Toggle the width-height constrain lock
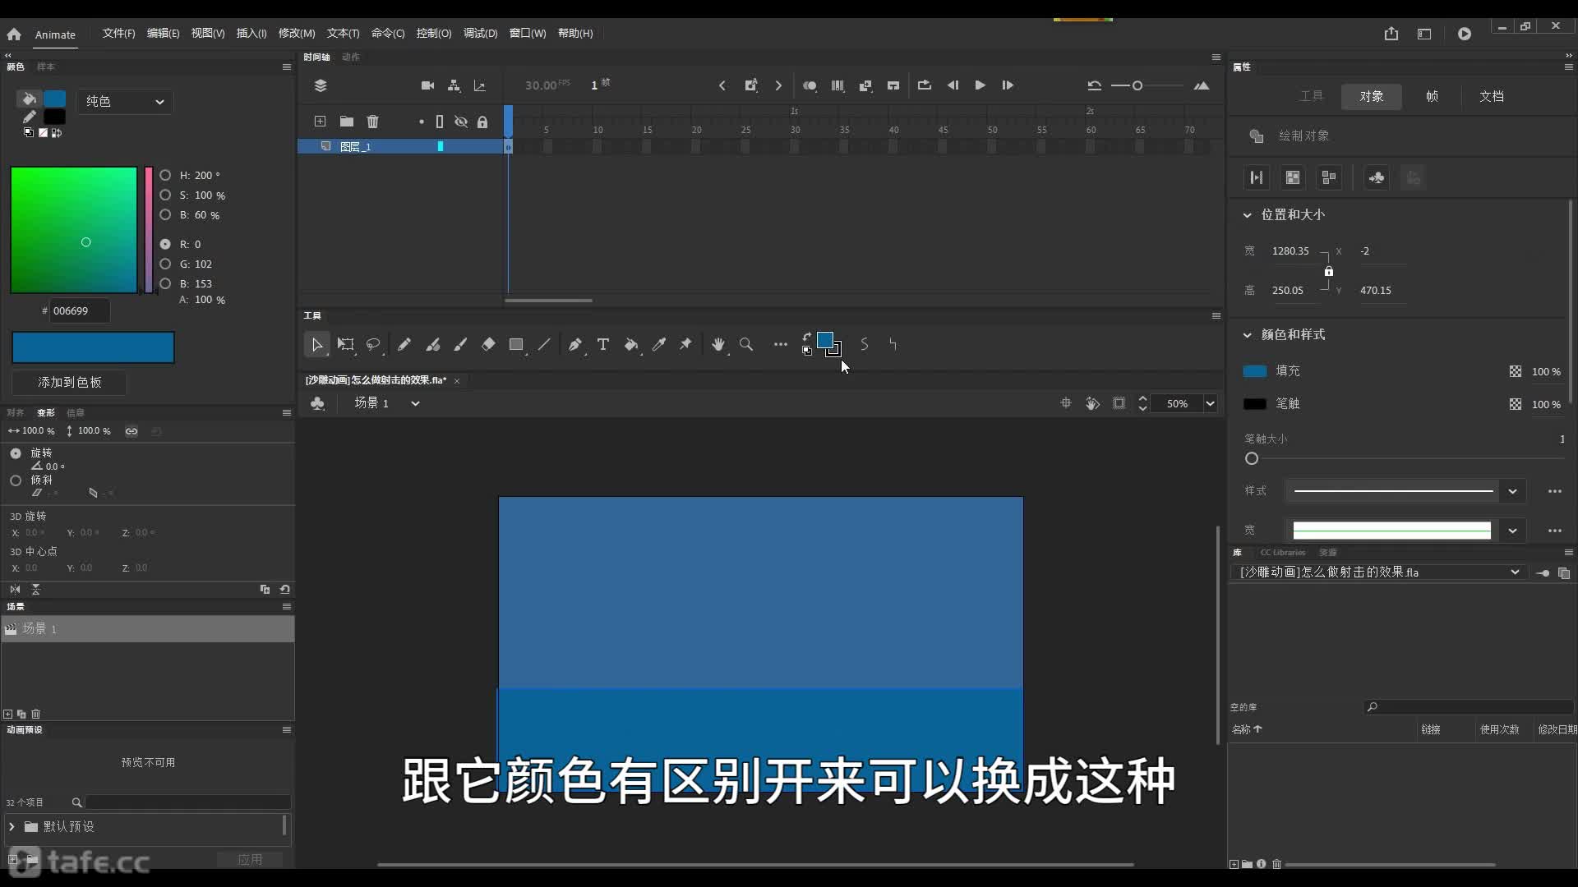 click(x=1328, y=271)
